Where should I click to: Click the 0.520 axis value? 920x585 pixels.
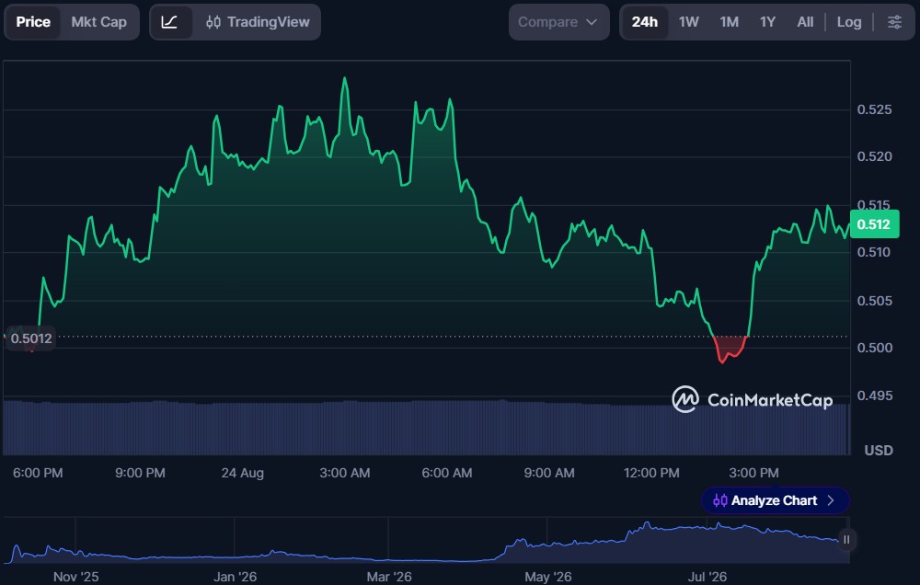click(874, 156)
